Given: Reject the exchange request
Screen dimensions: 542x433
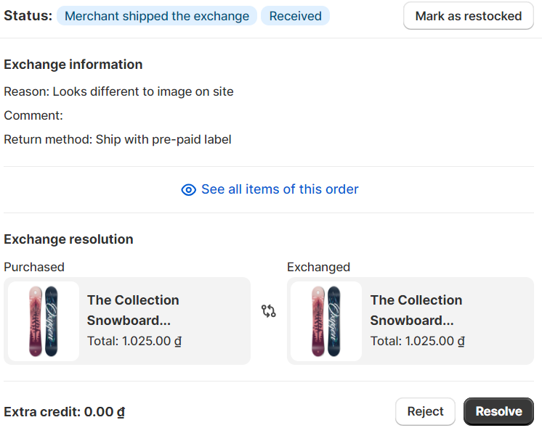Looking at the screenshot, I should tap(425, 411).
